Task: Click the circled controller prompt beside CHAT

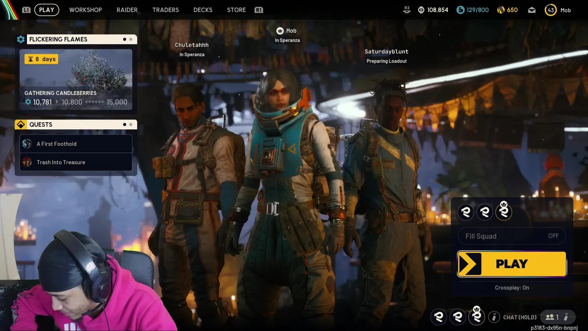Action: point(494,317)
